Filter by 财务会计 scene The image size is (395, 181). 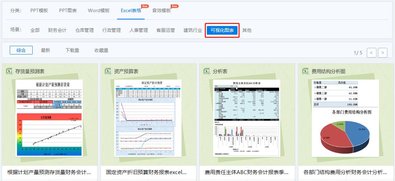click(57, 31)
